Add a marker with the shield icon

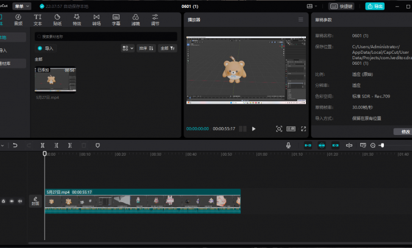tap(98, 145)
